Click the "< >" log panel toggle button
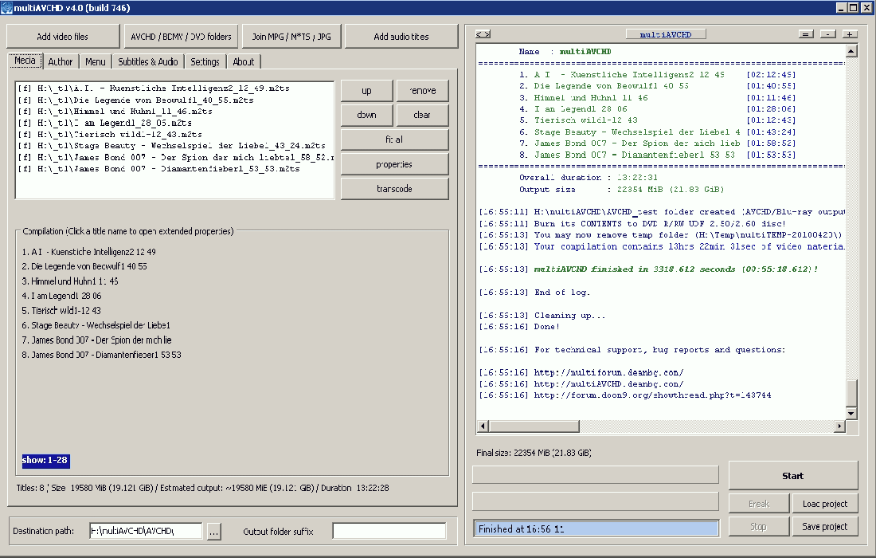This screenshot has width=876, height=558. 483,34
